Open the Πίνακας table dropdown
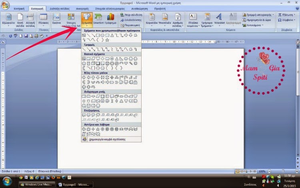The width and height of the screenshot is (300, 188). [44, 20]
